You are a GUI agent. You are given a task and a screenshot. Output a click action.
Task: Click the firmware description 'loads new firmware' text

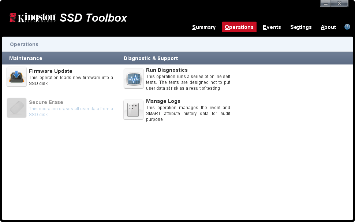(x=71, y=81)
